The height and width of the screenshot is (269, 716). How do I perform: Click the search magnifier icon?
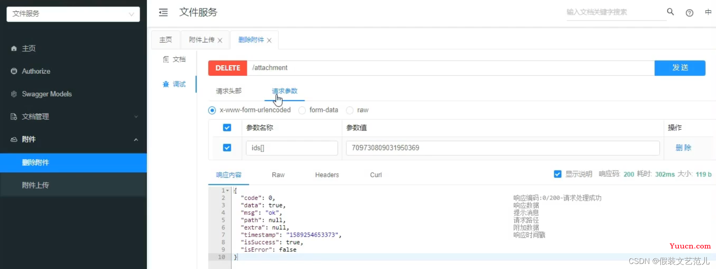(670, 12)
